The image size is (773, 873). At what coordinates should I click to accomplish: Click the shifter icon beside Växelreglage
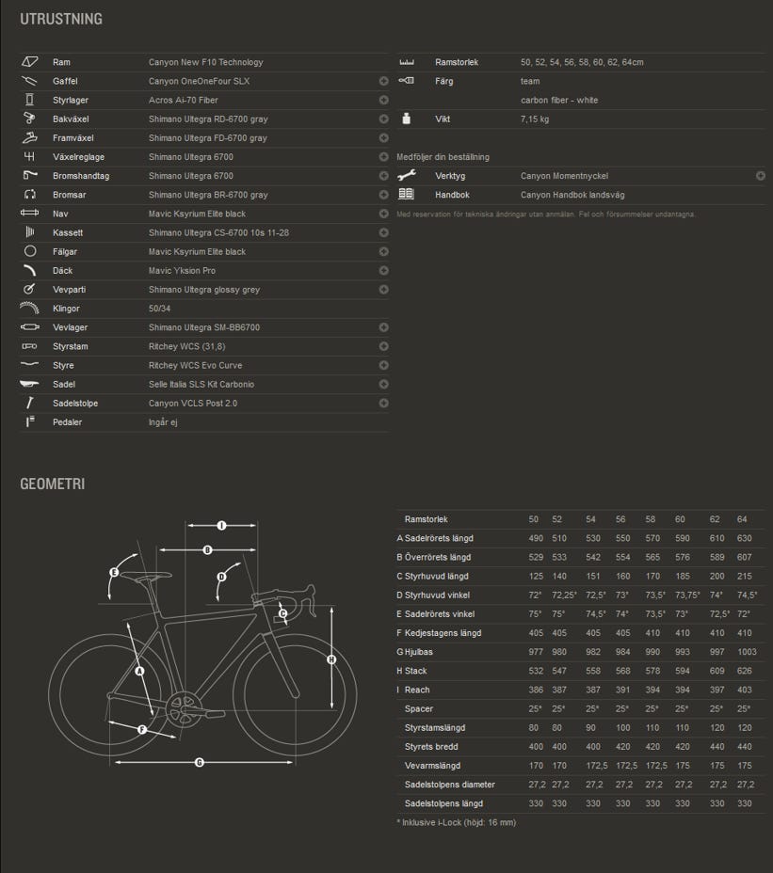(x=29, y=156)
